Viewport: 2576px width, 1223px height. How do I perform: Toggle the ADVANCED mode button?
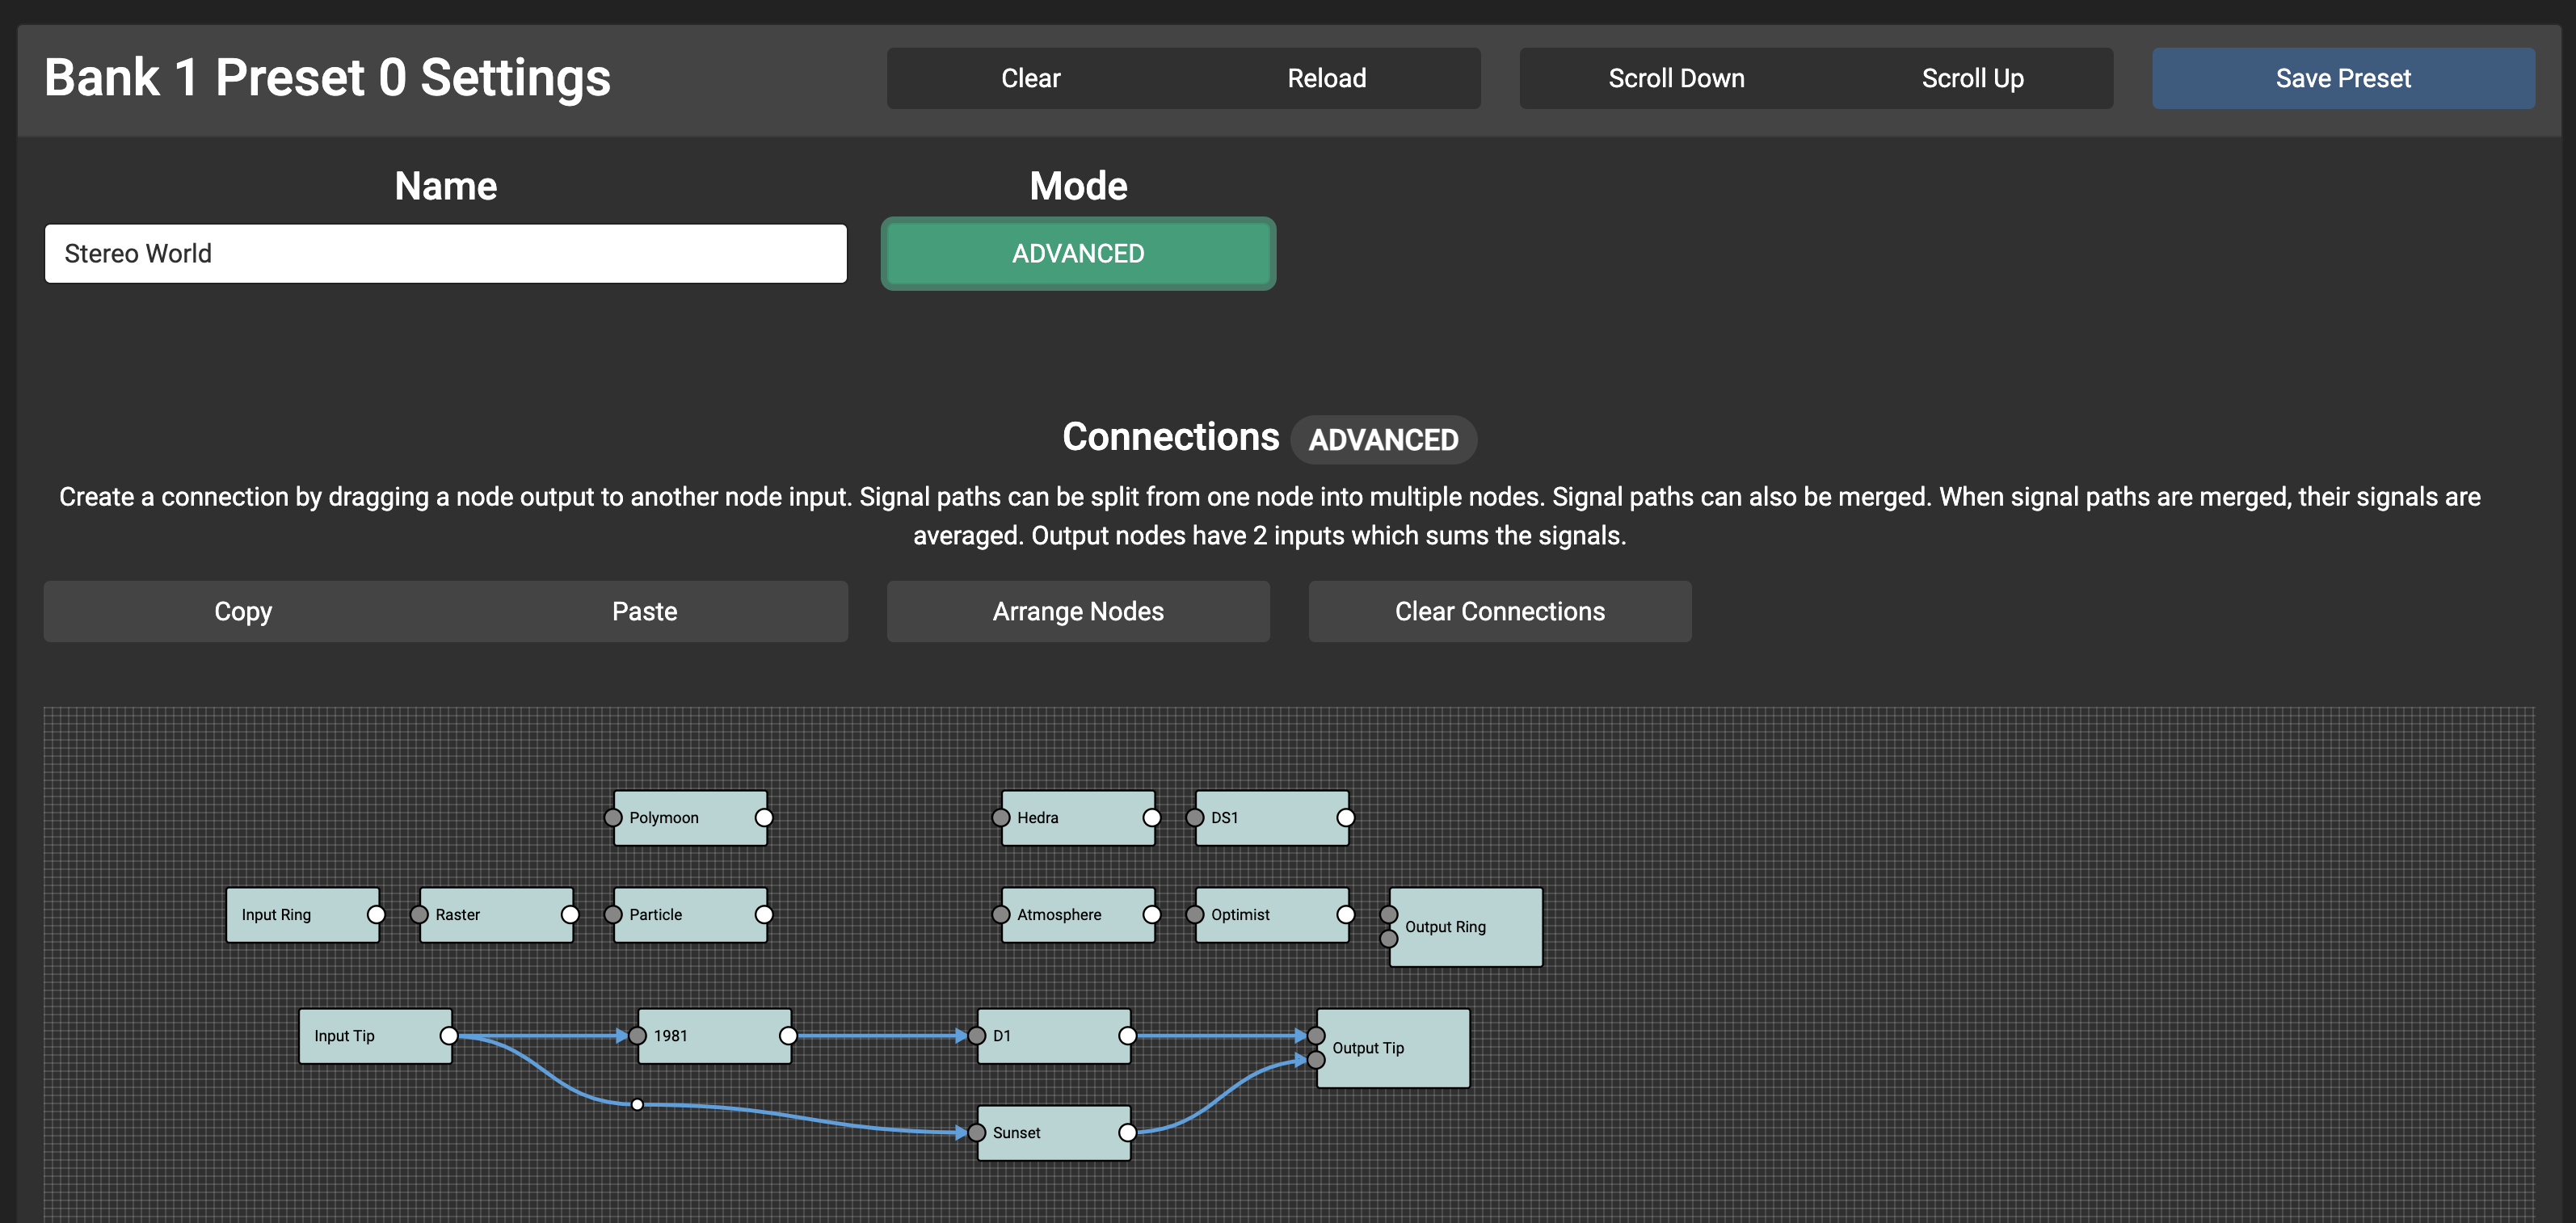coord(1078,254)
